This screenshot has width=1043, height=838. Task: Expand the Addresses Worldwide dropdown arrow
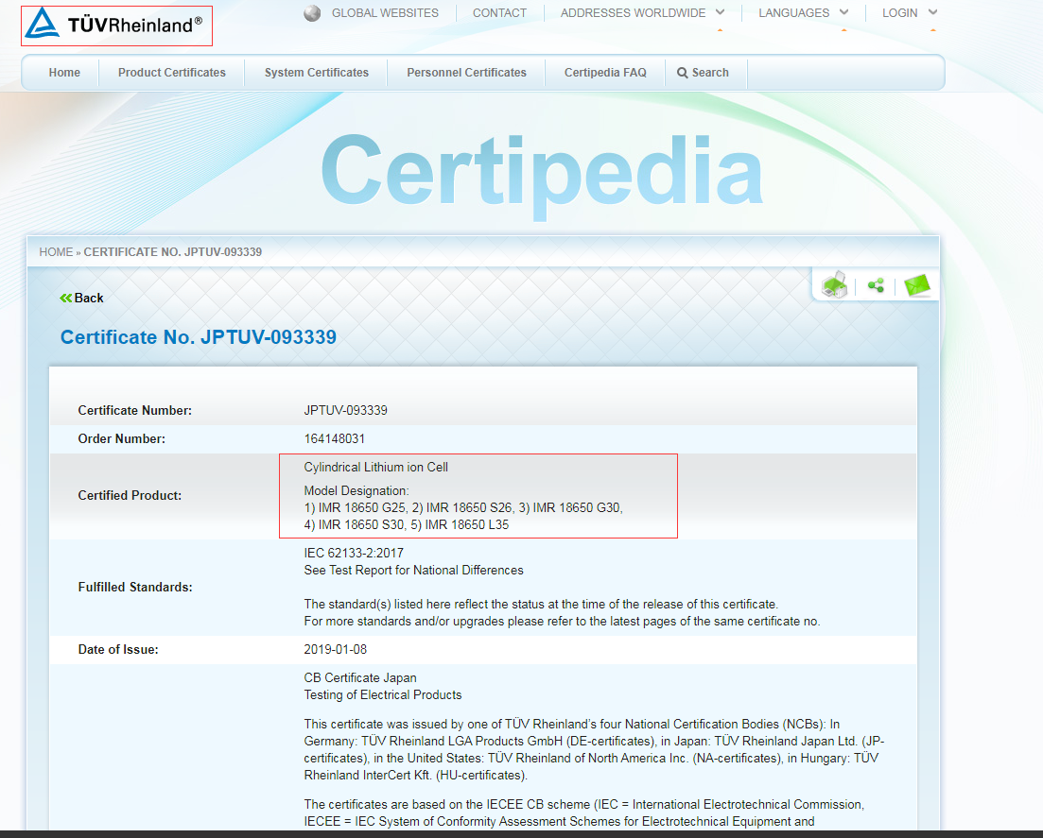tap(720, 12)
